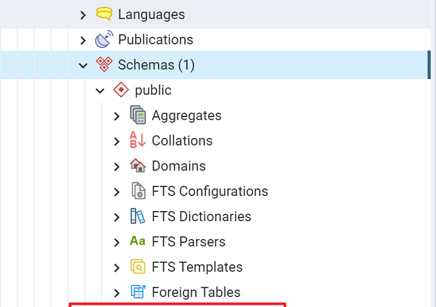436x307 pixels.
Task: Collapse the Schemas (1) node
Action: tap(83, 65)
